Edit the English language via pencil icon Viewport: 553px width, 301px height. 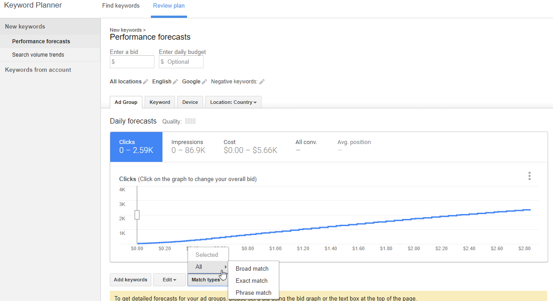click(x=175, y=82)
